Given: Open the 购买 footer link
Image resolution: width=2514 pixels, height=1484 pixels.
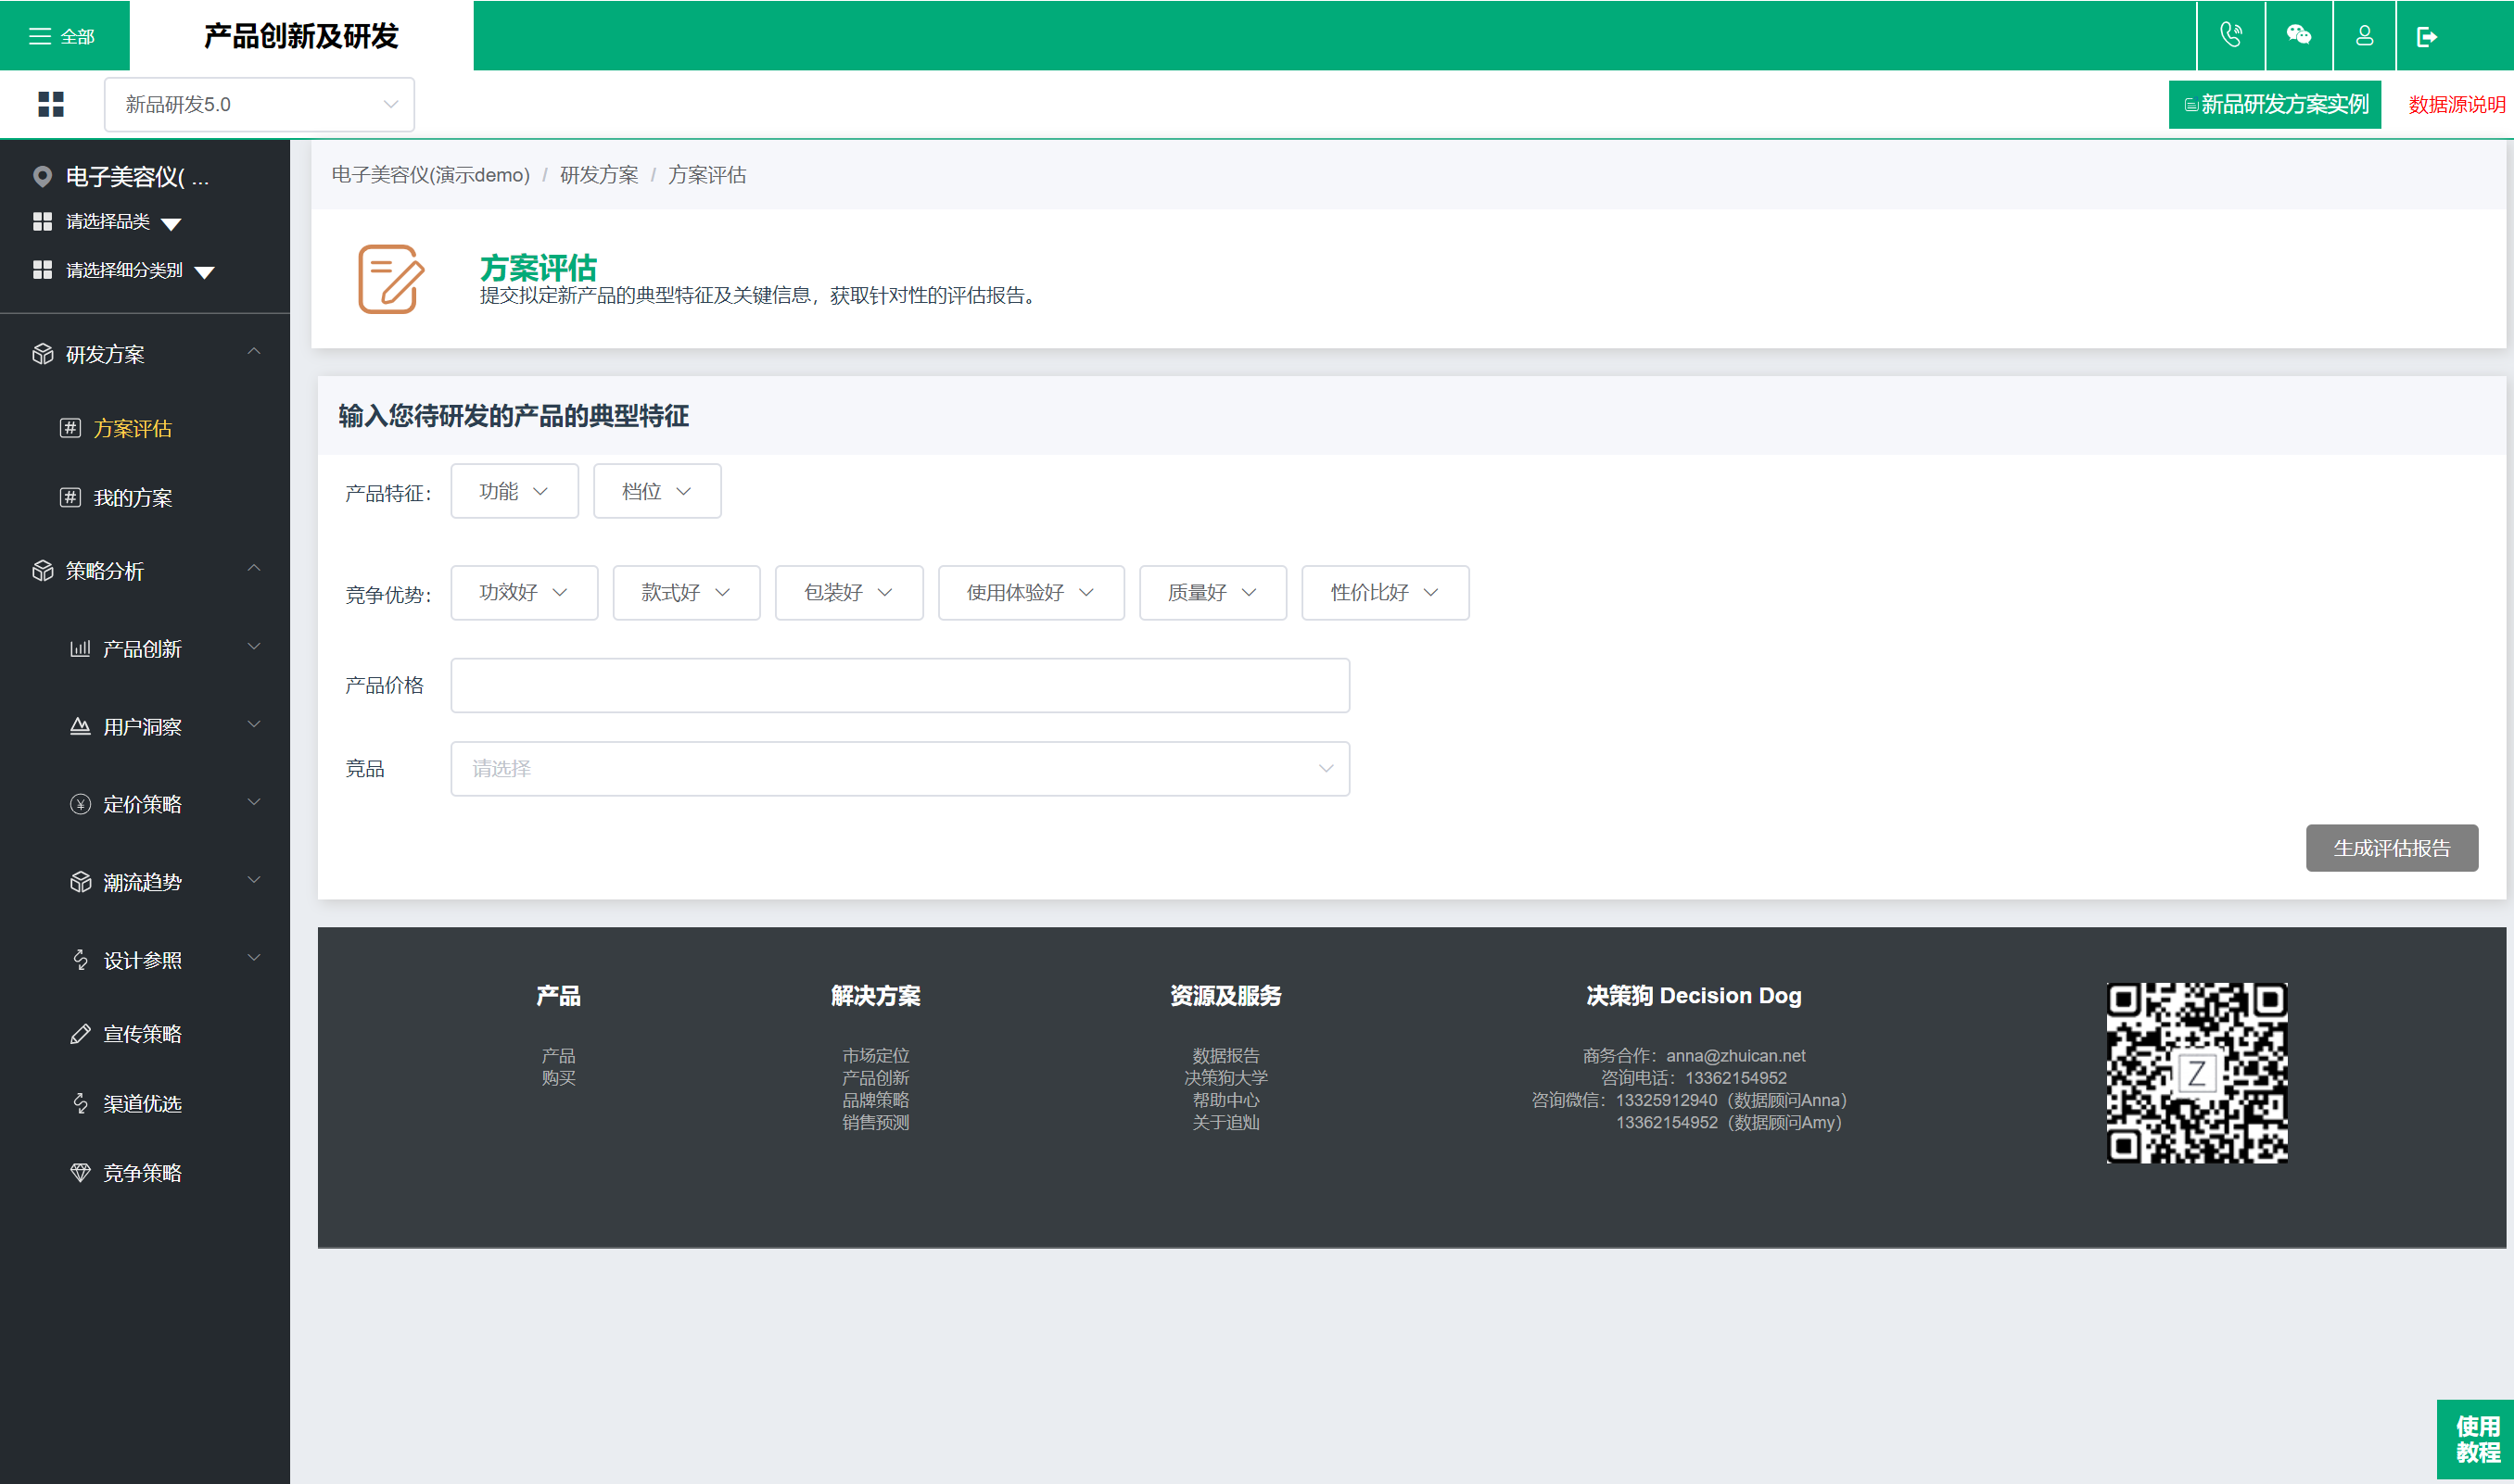Looking at the screenshot, I should point(558,1077).
